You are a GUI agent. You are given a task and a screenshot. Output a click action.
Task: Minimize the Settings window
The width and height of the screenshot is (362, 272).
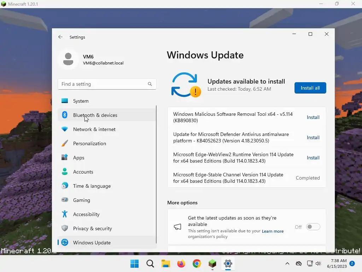tap(294, 34)
